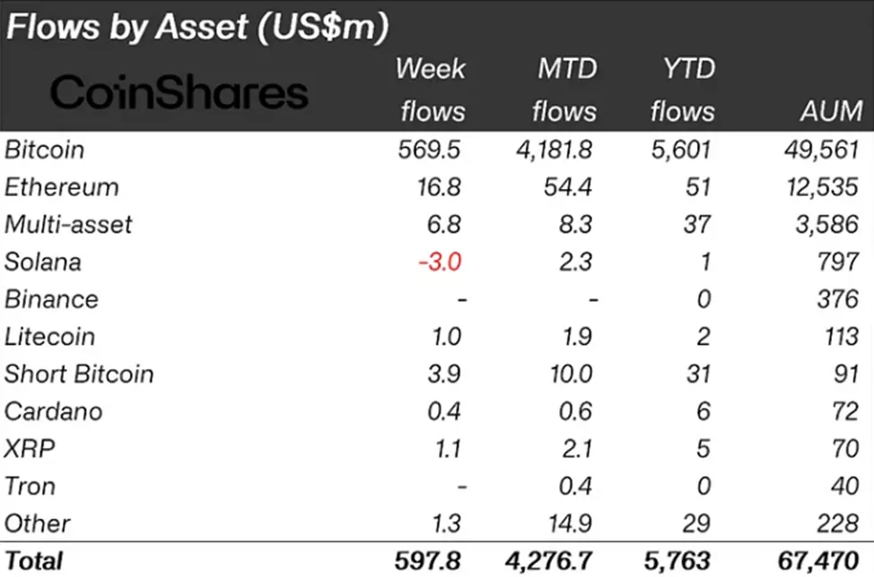The width and height of the screenshot is (874, 577).
Task: Click the AUM column header
Action: click(x=832, y=112)
